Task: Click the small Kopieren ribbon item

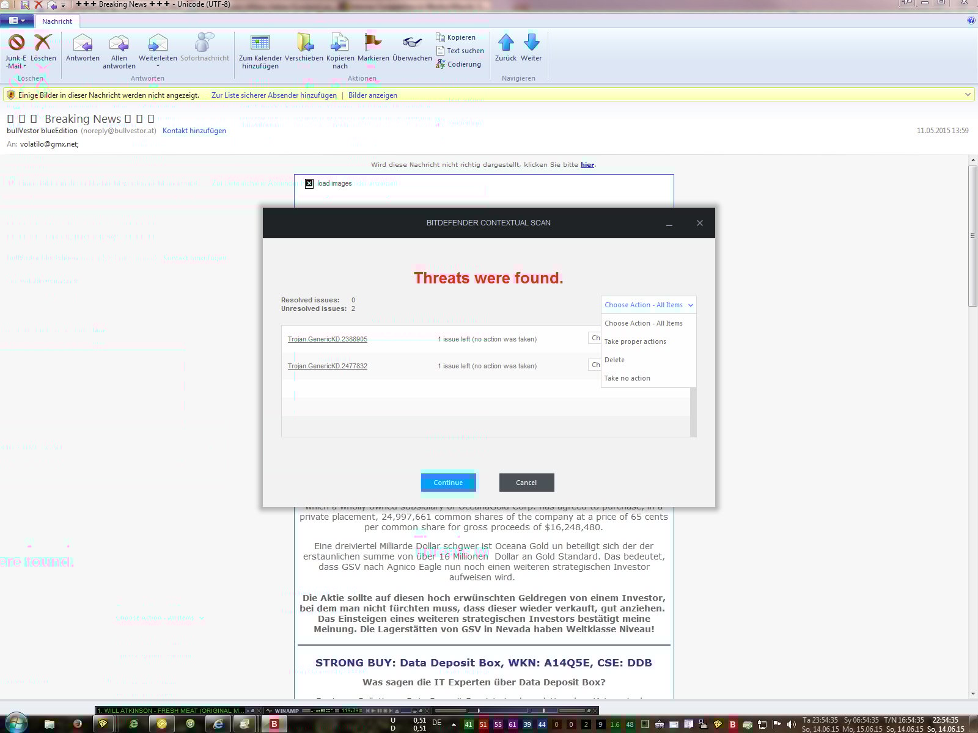Action: pyautogui.click(x=456, y=37)
